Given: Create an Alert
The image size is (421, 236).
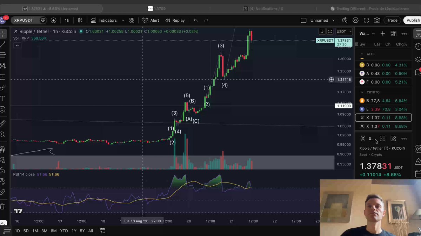Looking at the screenshot, I should coord(151,20).
